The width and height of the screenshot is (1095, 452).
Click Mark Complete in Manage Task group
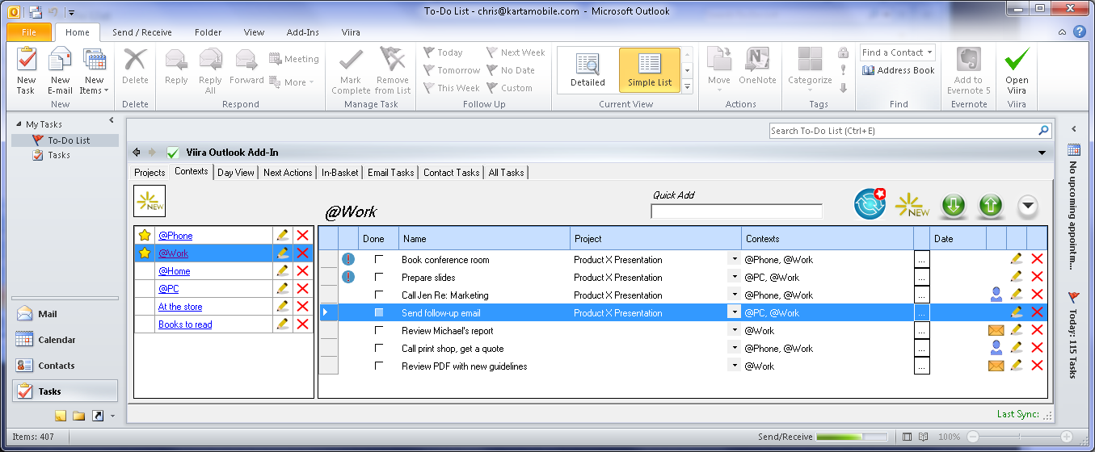pyautogui.click(x=351, y=71)
